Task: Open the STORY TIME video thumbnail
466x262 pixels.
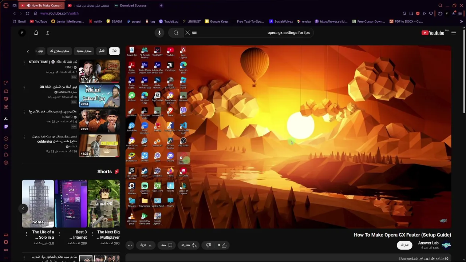Action: pyautogui.click(x=99, y=71)
